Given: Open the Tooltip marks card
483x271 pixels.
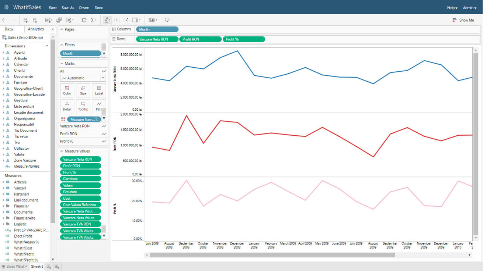Looking at the screenshot, I should (x=83, y=106).
